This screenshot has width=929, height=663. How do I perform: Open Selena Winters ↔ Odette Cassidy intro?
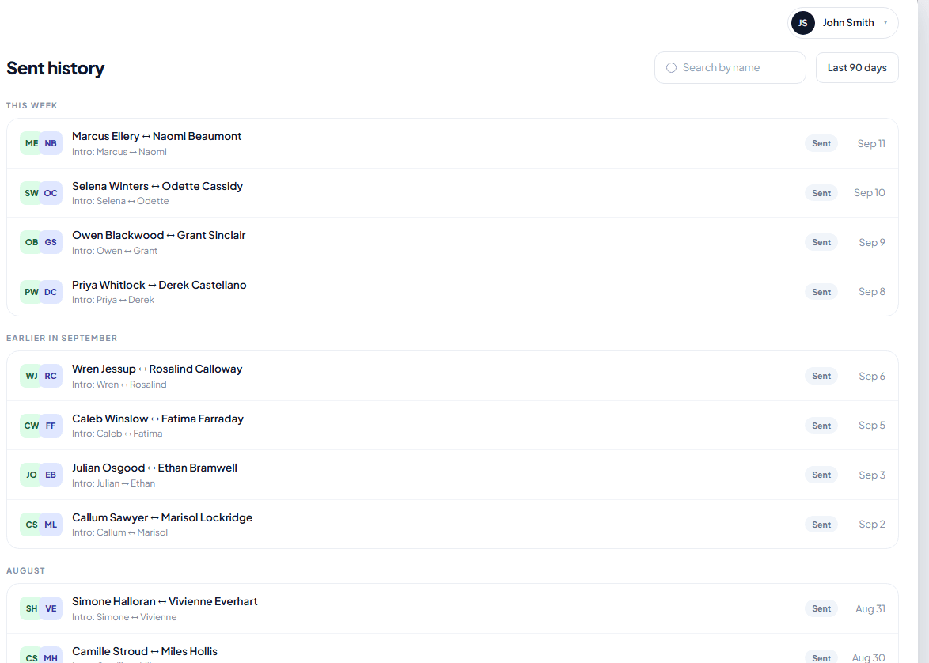452,193
